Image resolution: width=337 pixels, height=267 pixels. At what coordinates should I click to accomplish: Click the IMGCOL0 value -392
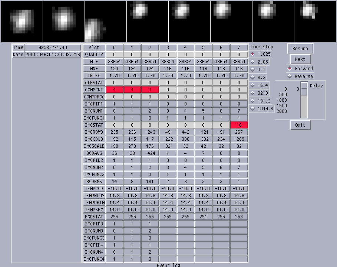[x=203, y=139]
